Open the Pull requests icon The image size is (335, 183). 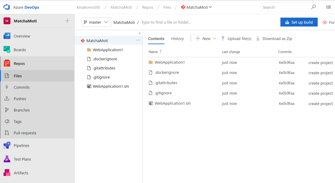(7, 133)
